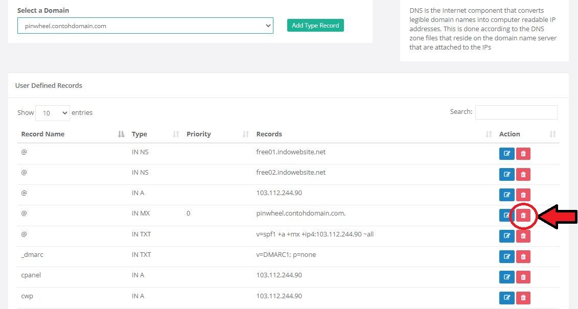Open the Select a Domain dropdown
The image size is (578, 309).
click(x=145, y=26)
